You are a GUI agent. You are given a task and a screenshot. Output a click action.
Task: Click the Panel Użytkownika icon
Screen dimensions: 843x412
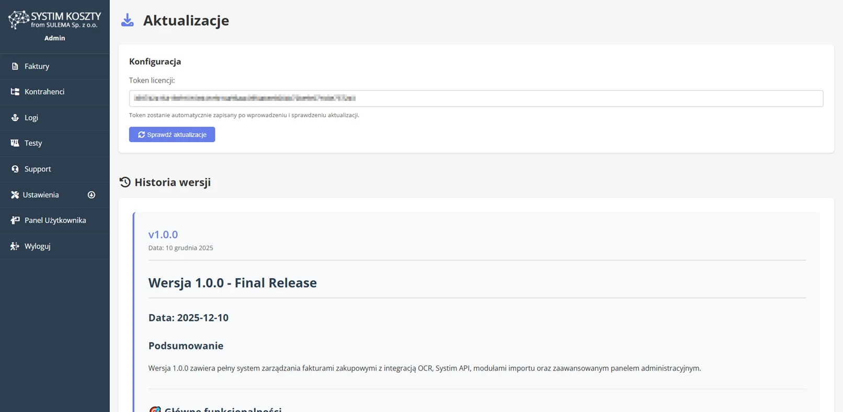click(15, 221)
